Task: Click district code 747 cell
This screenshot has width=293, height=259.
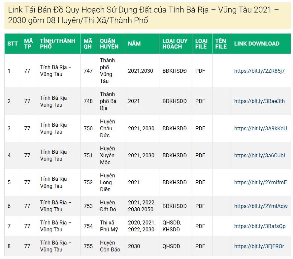Action: click(x=88, y=71)
